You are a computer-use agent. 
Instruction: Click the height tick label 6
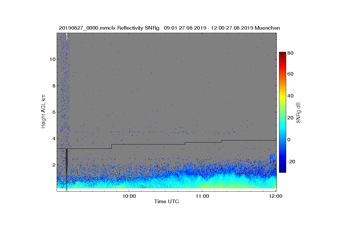click(53, 112)
